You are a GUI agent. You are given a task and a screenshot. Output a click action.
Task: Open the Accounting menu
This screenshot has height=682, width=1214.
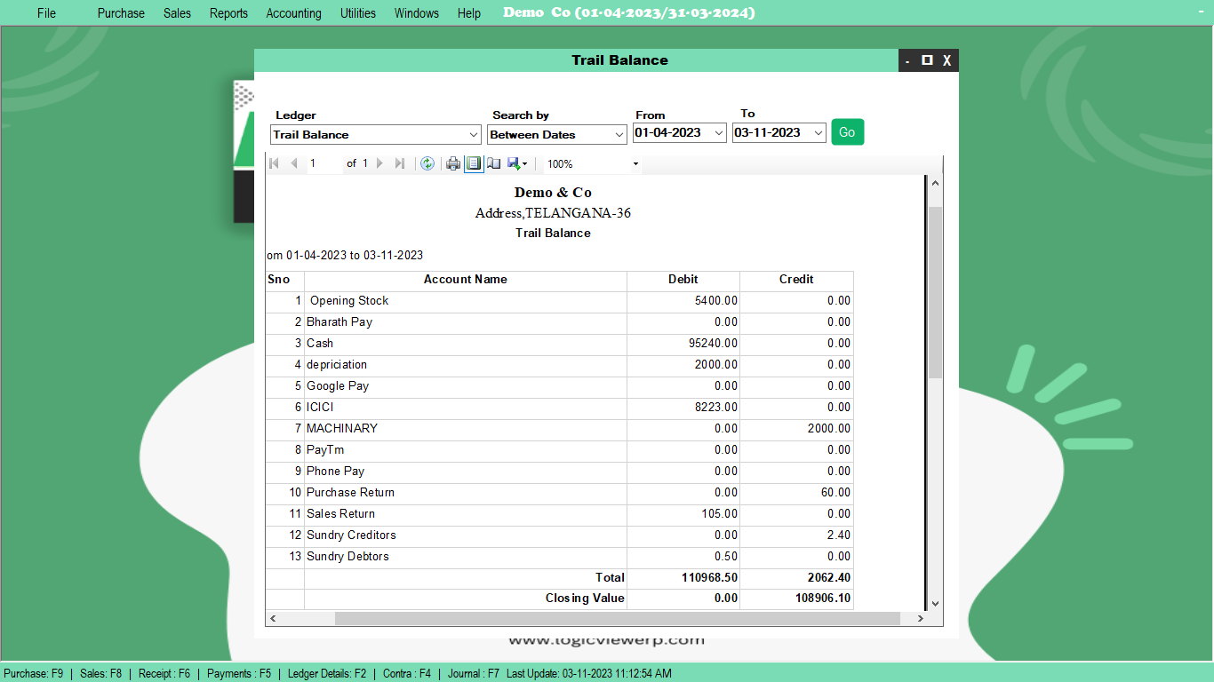pyautogui.click(x=293, y=12)
